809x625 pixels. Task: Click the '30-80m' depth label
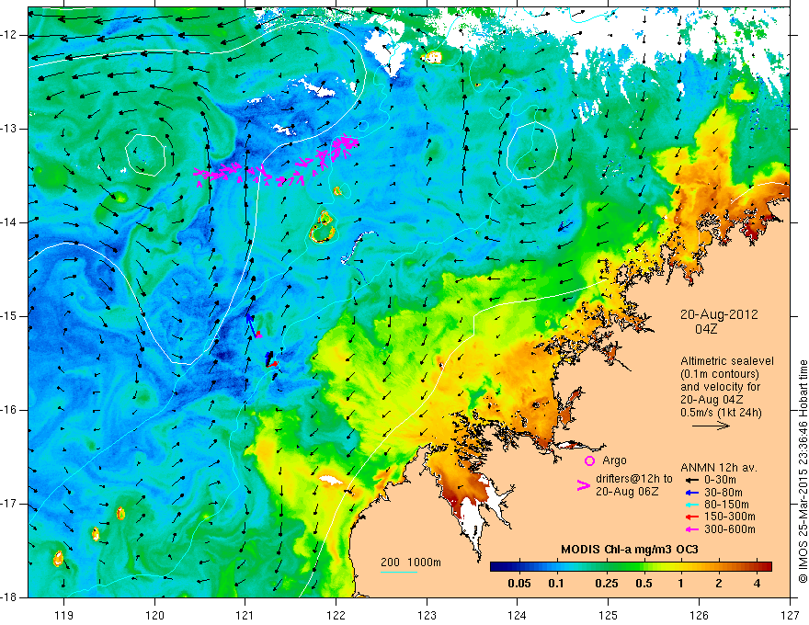coord(723,493)
